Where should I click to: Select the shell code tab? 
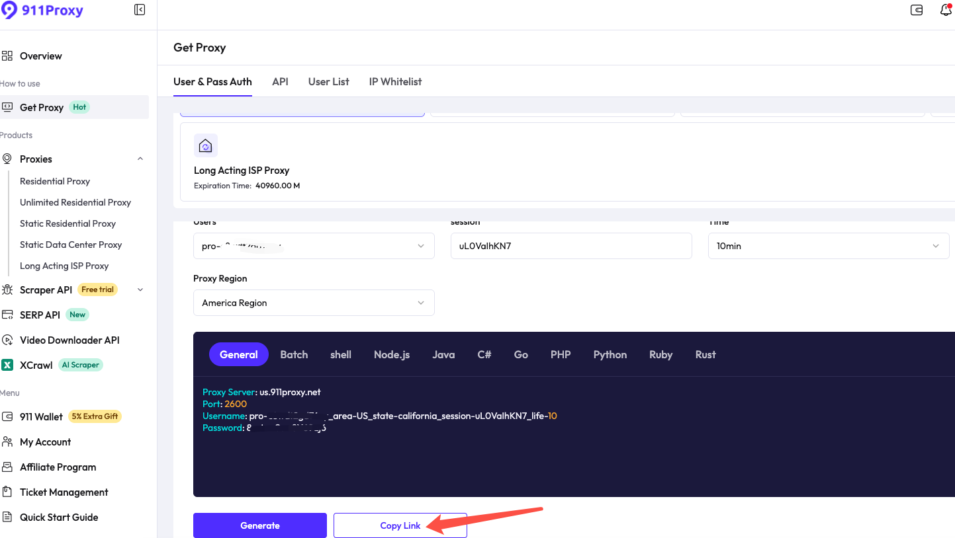point(341,355)
